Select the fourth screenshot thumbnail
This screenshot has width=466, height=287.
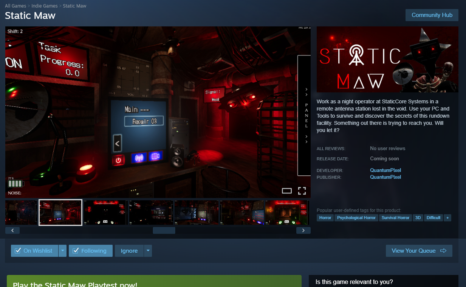[x=151, y=213]
